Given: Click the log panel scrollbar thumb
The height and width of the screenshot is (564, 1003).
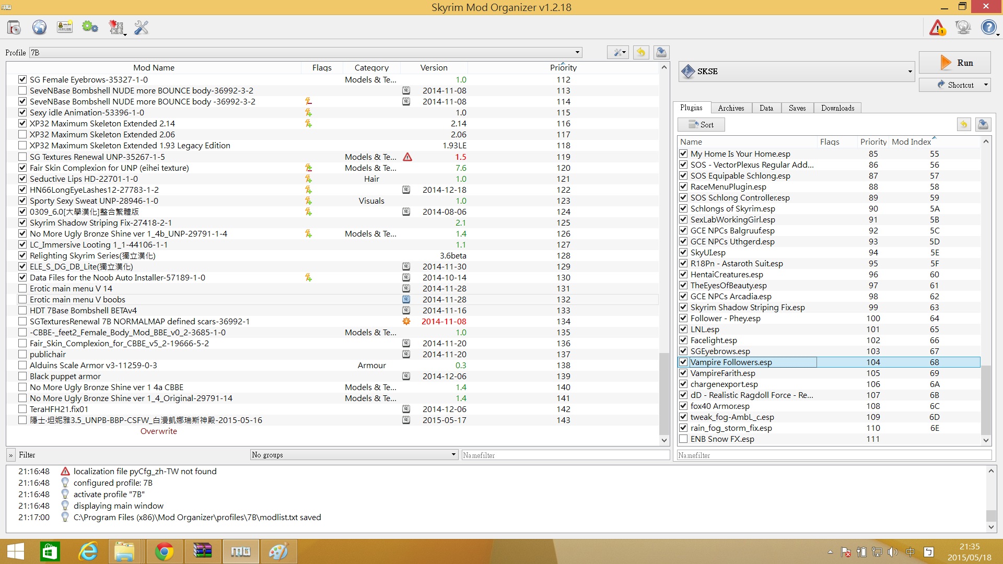Looking at the screenshot, I should pos(991,515).
